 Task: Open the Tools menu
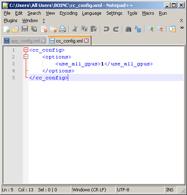click(x=132, y=13)
